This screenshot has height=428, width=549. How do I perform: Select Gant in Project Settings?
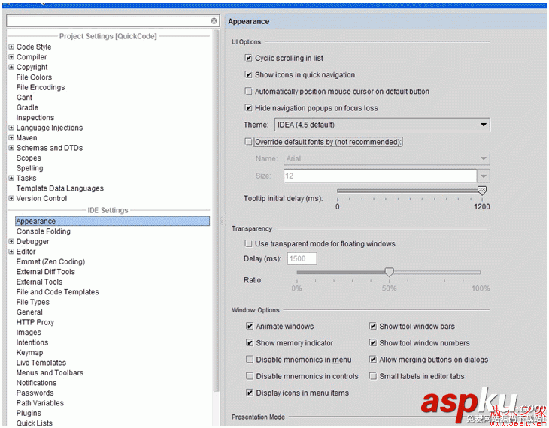[x=24, y=97]
